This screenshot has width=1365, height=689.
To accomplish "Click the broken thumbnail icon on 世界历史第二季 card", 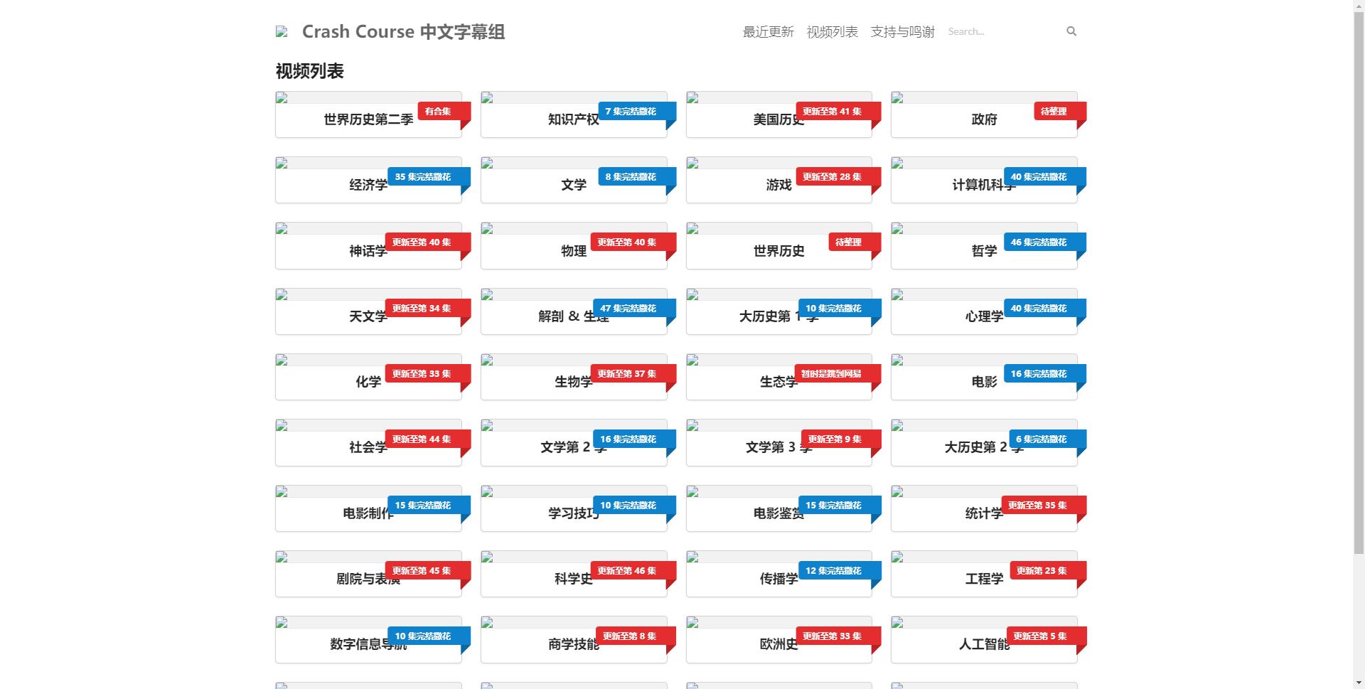I will (283, 99).
